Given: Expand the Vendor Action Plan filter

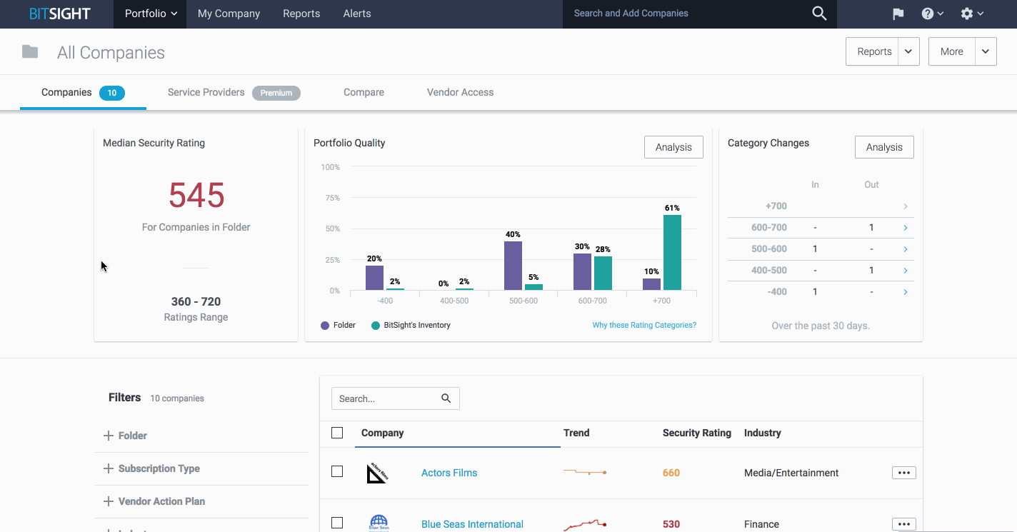Looking at the screenshot, I should click(154, 501).
